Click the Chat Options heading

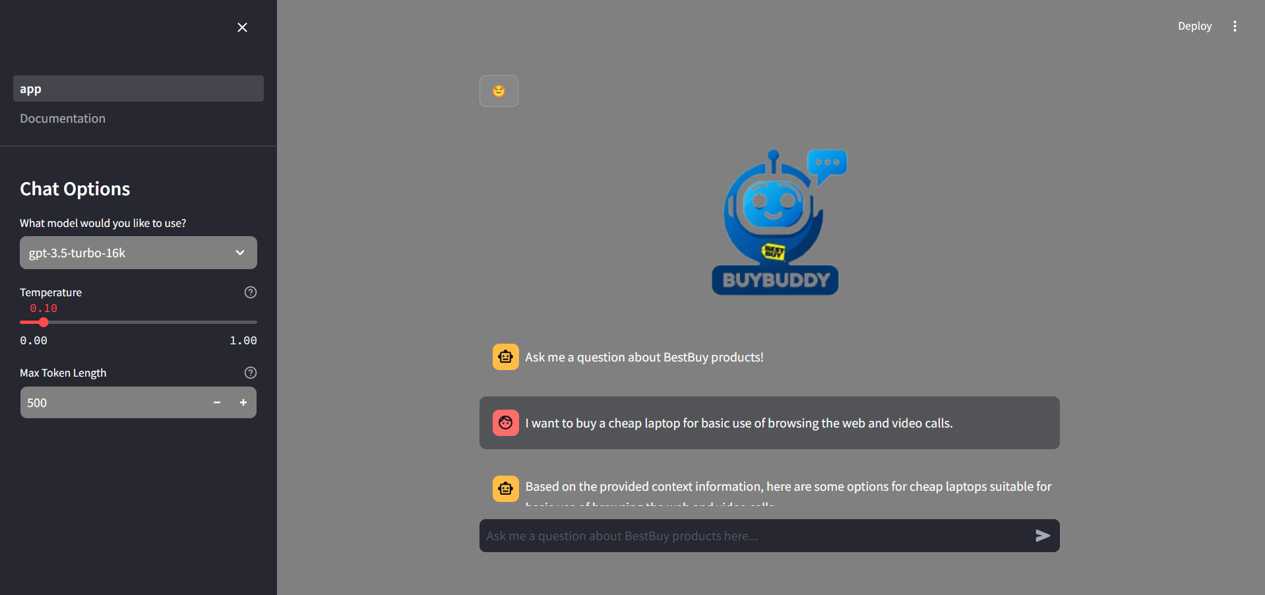75,189
